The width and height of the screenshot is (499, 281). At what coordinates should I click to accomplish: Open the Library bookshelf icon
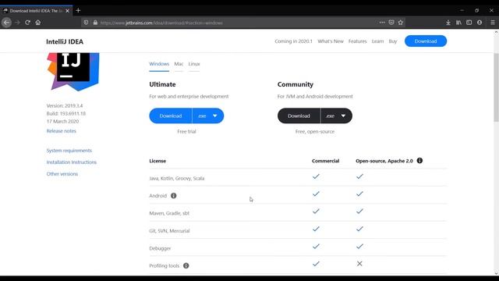coord(458,23)
